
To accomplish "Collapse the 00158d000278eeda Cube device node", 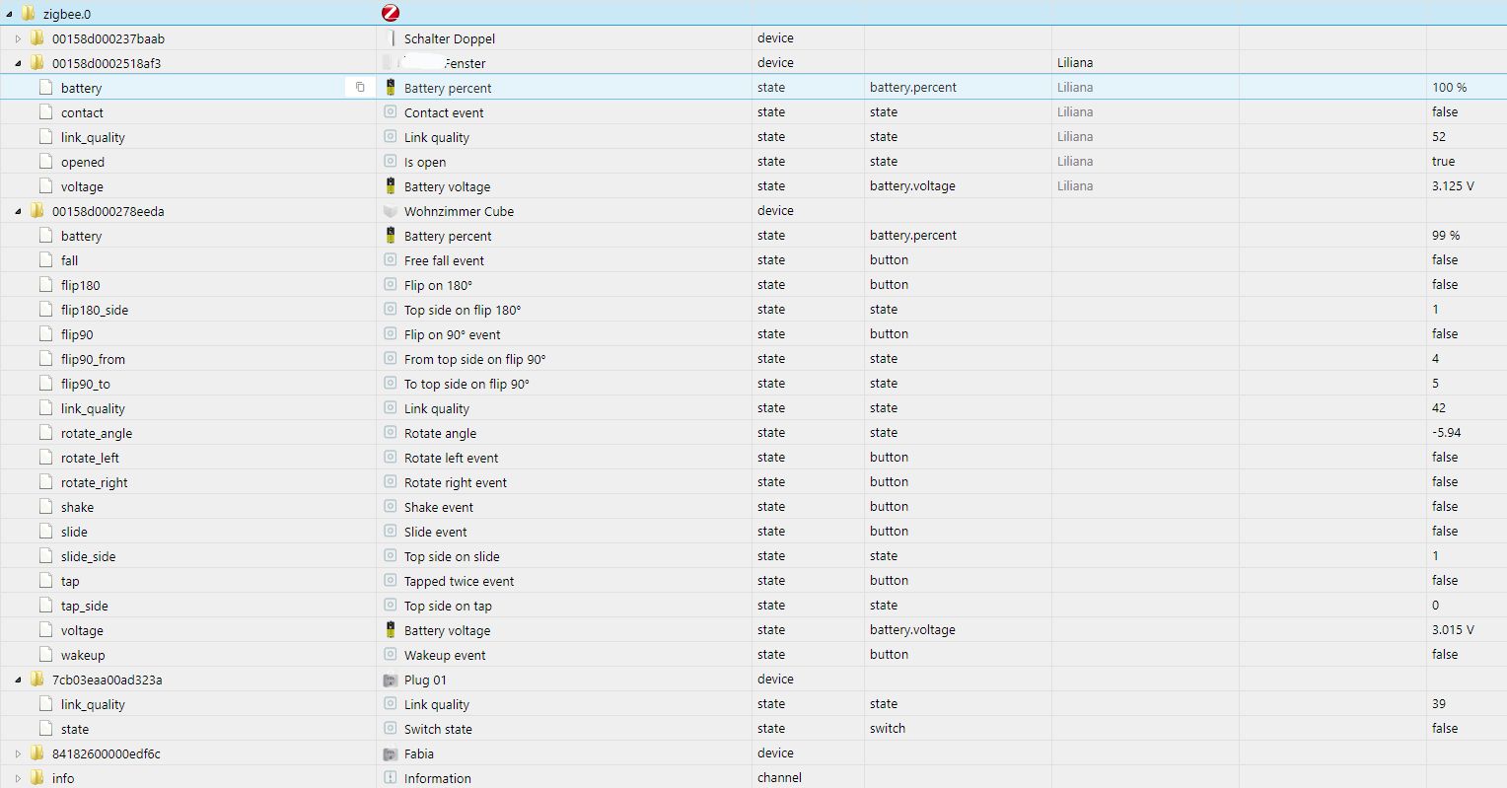I will (x=18, y=211).
